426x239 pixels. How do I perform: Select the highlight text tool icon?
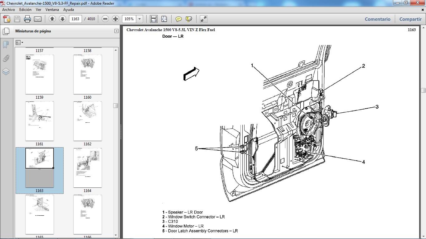click(189, 19)
